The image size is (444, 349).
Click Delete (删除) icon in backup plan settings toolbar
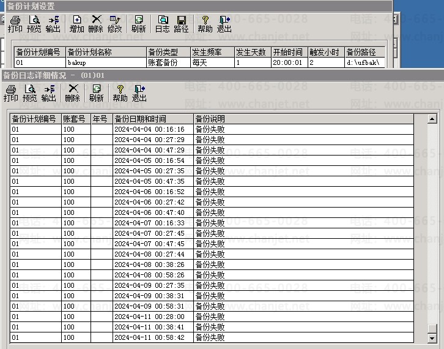[95, 24]
